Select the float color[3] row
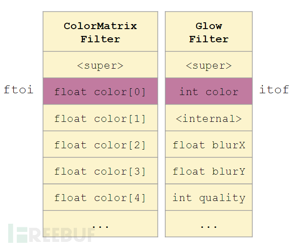The width and height of the screenshot is (295, 246). (100, 171)
